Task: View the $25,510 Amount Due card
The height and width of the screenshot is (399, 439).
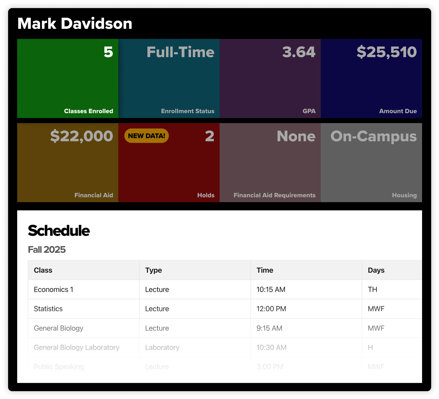Action: 371,78
